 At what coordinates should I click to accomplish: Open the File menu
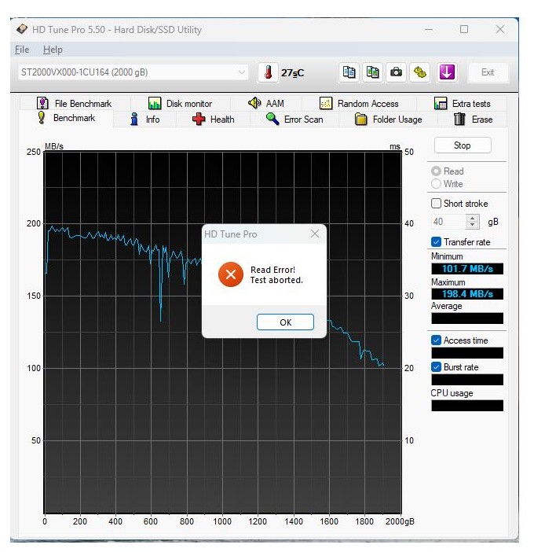(x=21, y=50)
